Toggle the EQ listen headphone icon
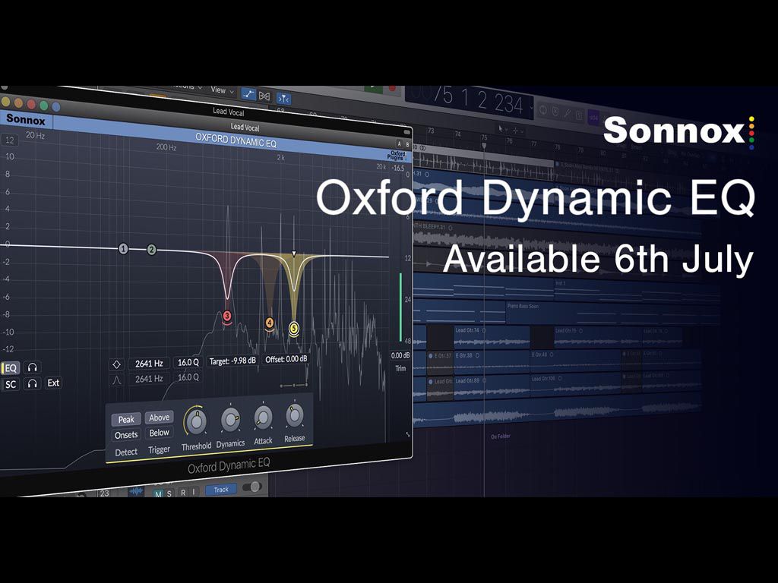 (33, 367)
